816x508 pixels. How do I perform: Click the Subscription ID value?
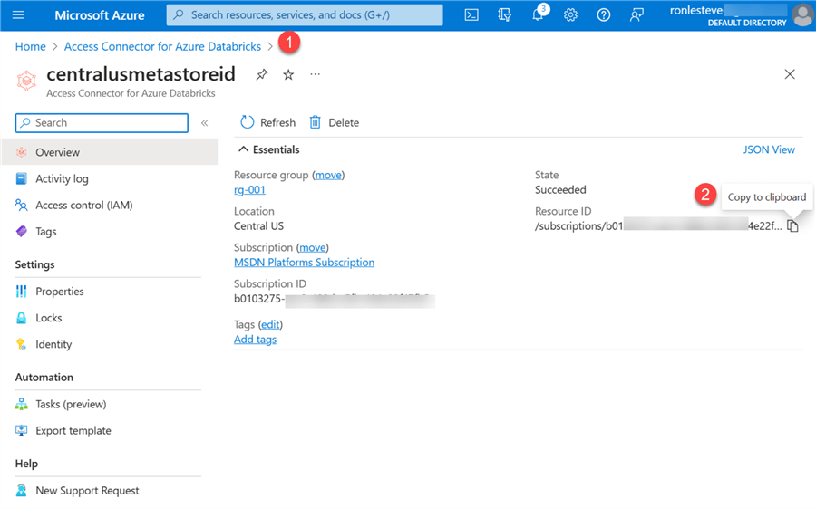click(334, 299)
